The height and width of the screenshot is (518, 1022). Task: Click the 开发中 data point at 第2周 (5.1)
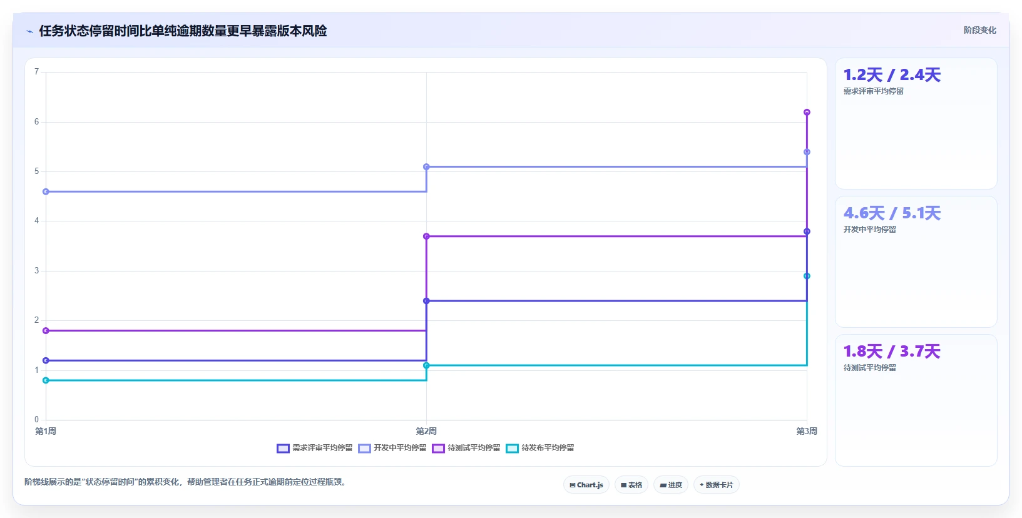pos(426,167)
